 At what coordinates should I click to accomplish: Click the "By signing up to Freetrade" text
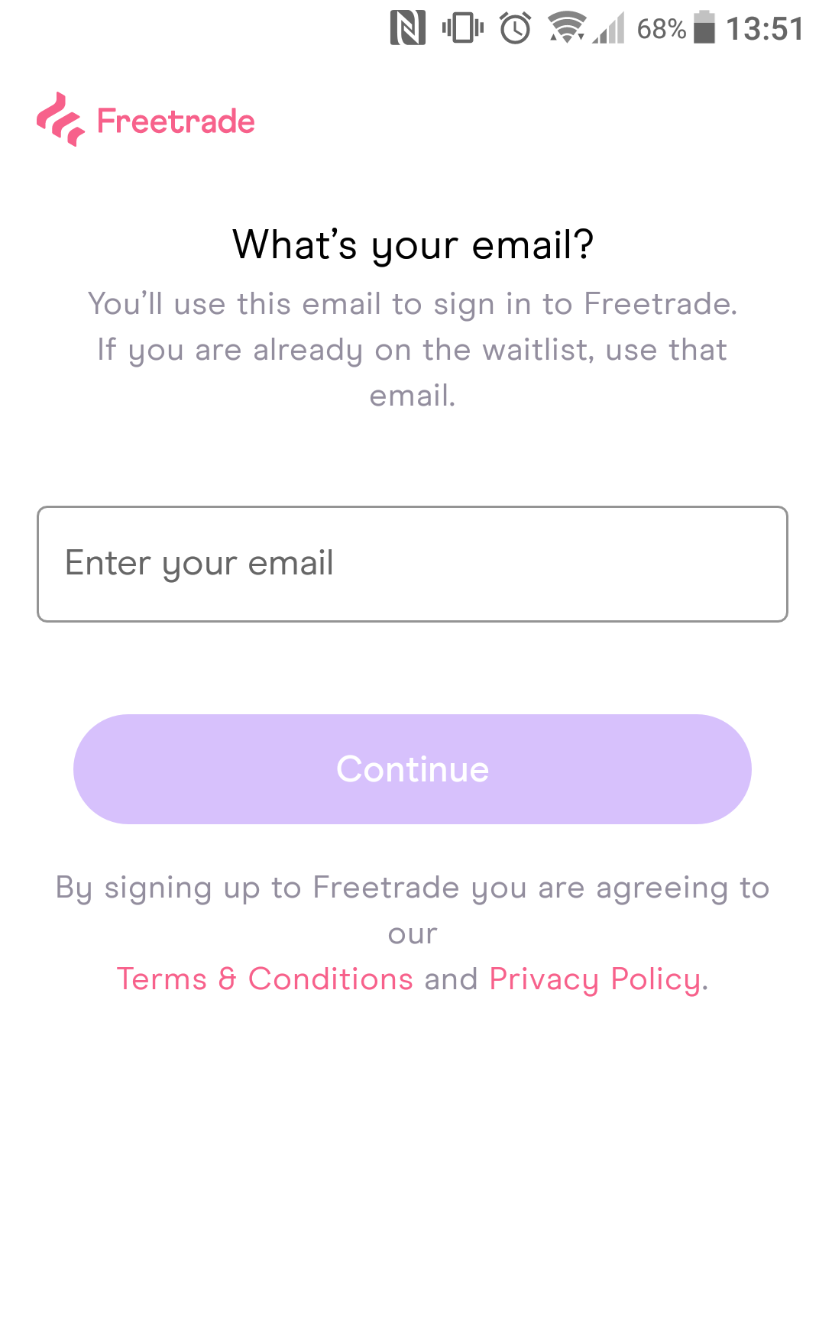413,888
